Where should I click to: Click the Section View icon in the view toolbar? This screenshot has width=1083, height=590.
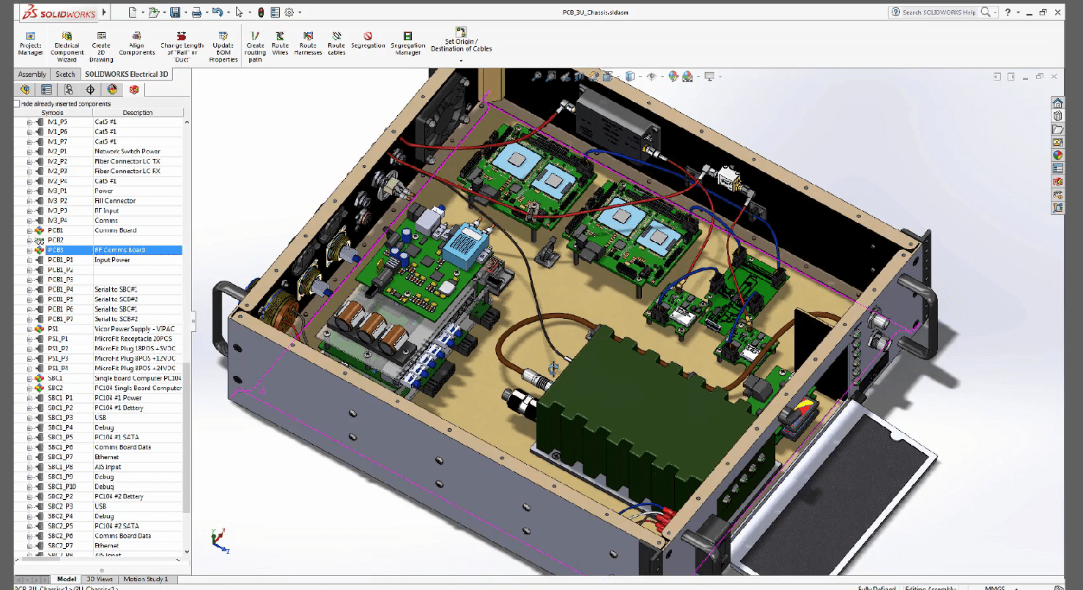(580, 75)
